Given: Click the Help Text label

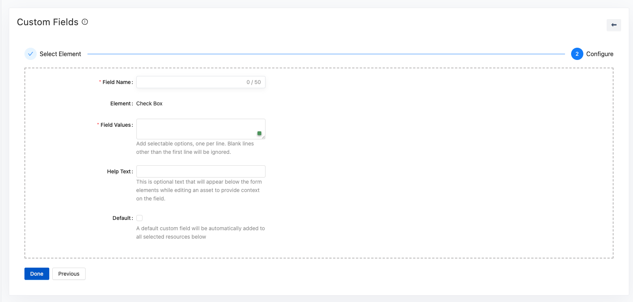Looking at the screenshot, I should [x=119, y=171].
